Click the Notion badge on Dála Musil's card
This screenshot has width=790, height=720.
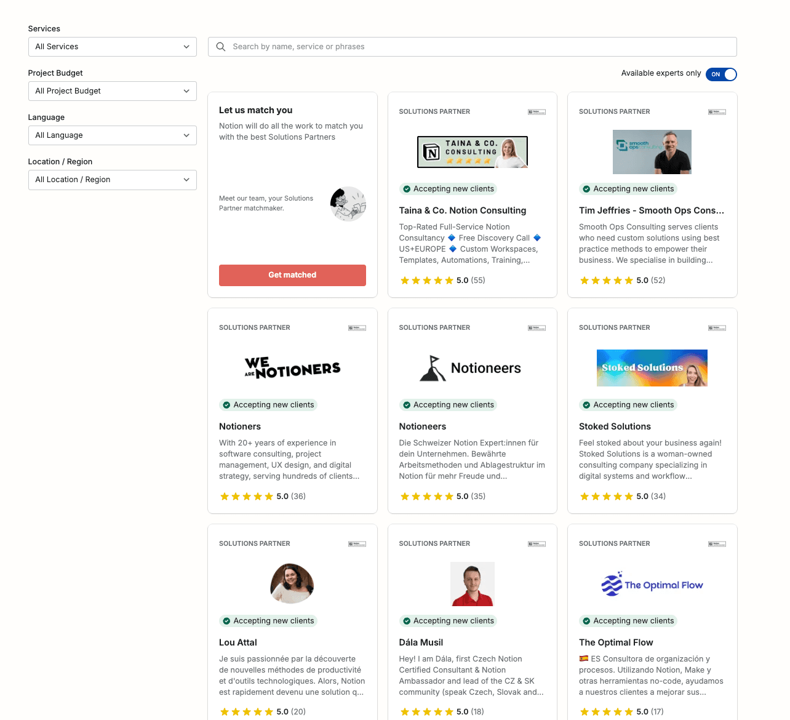click(537, 543)
